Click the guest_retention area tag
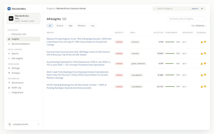Viewport: 214px width, 134px height. 138,64
